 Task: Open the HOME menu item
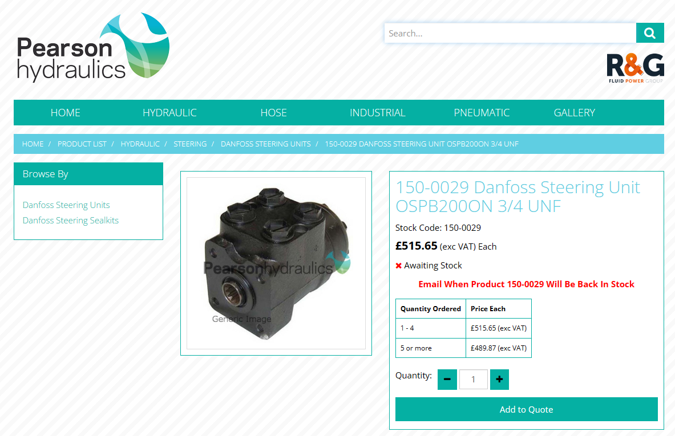(66, 113)
